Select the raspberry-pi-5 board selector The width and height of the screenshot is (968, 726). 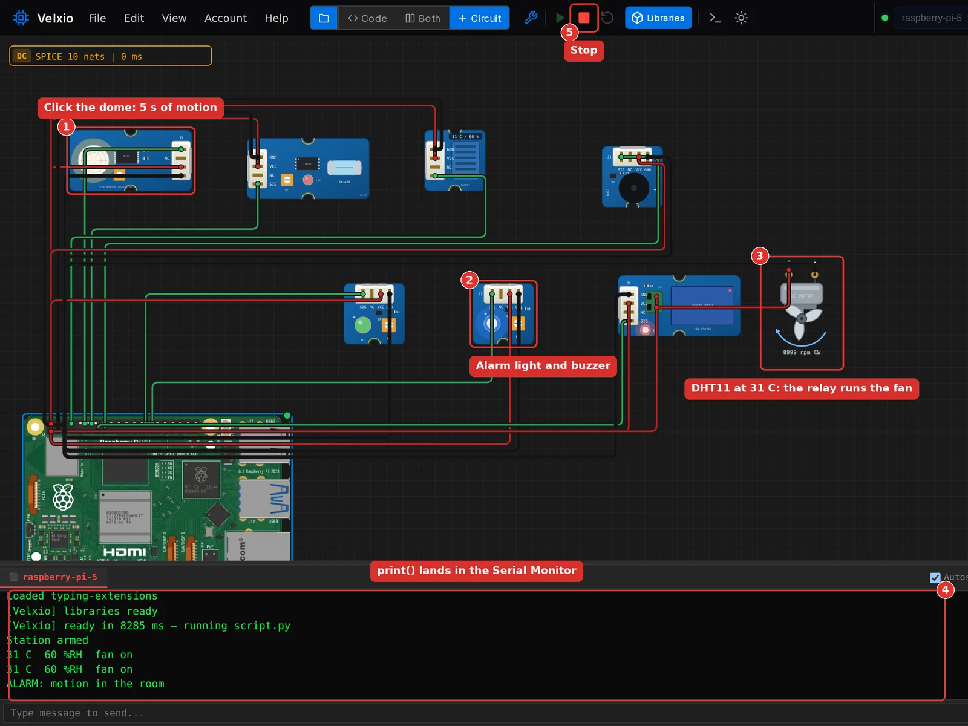point(931,18)
